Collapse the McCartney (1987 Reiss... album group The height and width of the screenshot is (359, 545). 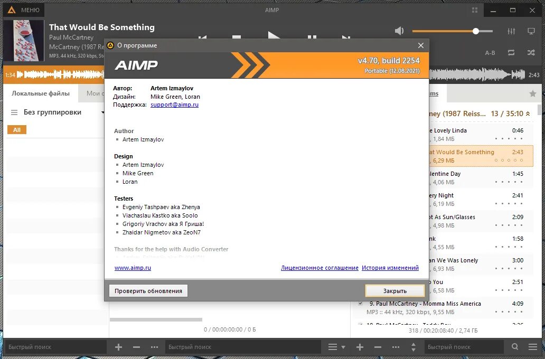coord(528,114)
